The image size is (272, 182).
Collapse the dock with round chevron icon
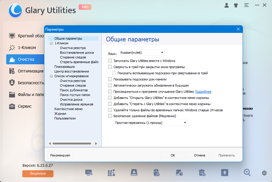264,173
